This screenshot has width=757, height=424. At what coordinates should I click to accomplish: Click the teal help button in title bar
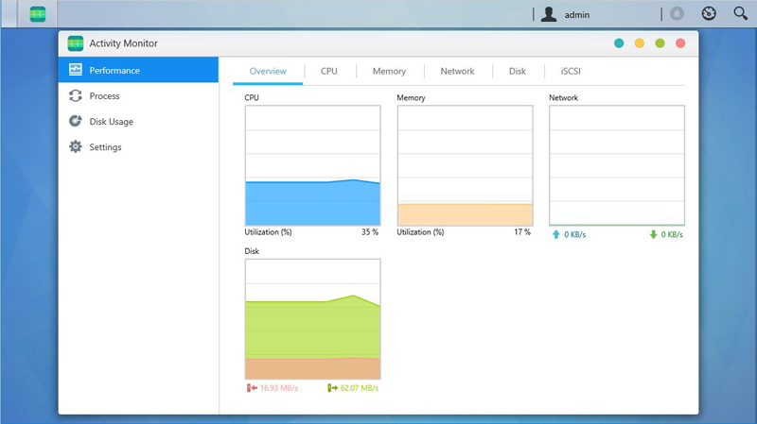619,43
